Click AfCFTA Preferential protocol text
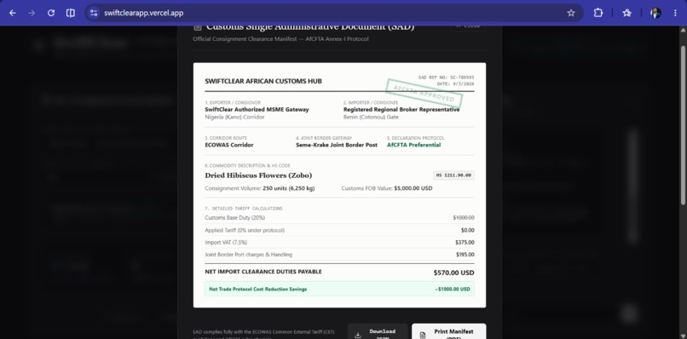The width and height of the screenshot is (687, 339). coord(413,145)
